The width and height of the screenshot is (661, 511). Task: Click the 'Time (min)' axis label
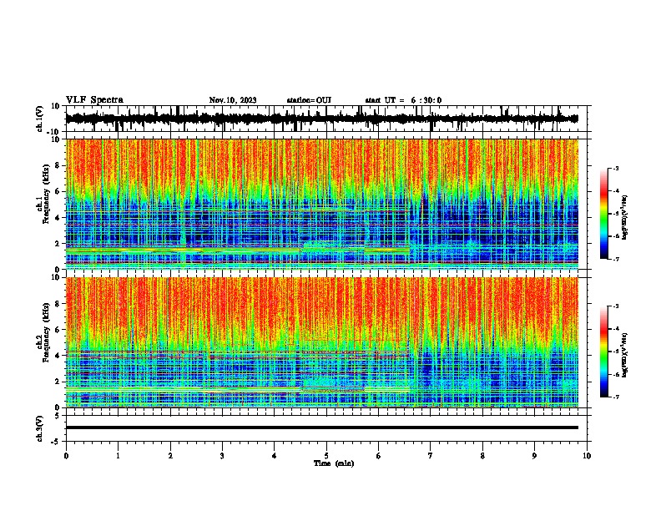tap(334, 463)
